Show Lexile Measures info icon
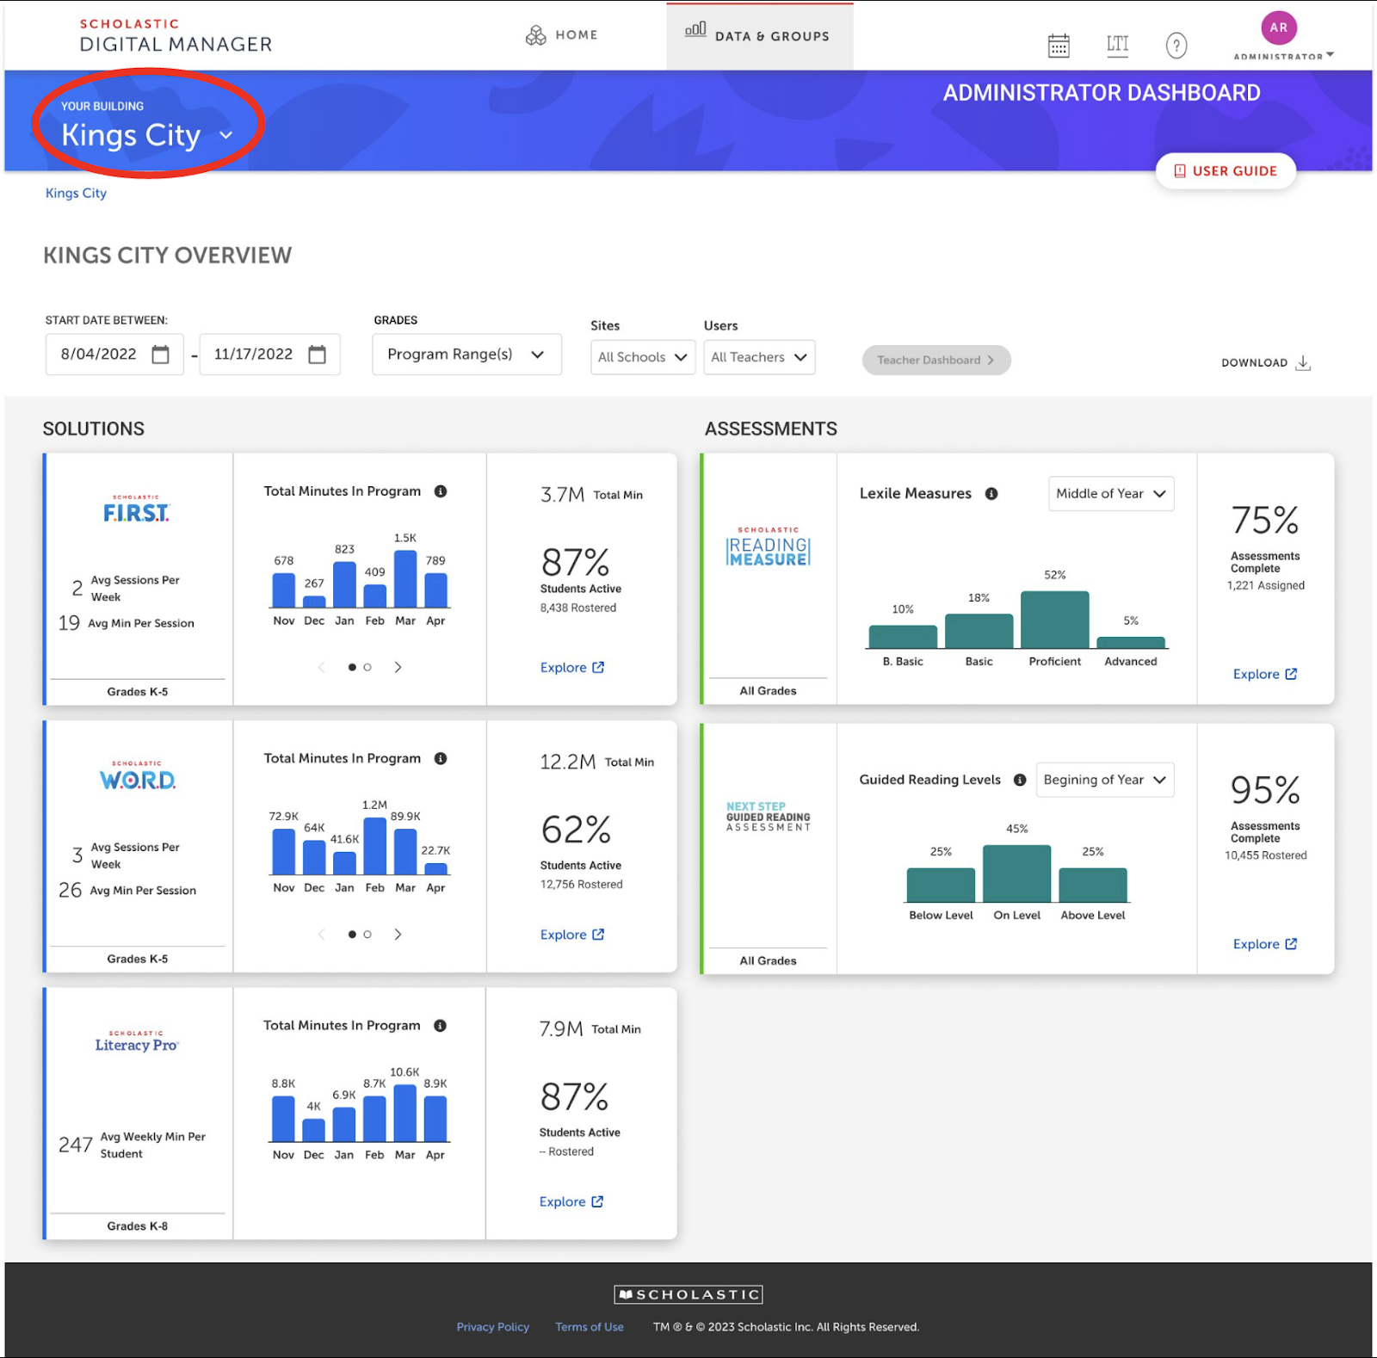 [x=991, y=494]
